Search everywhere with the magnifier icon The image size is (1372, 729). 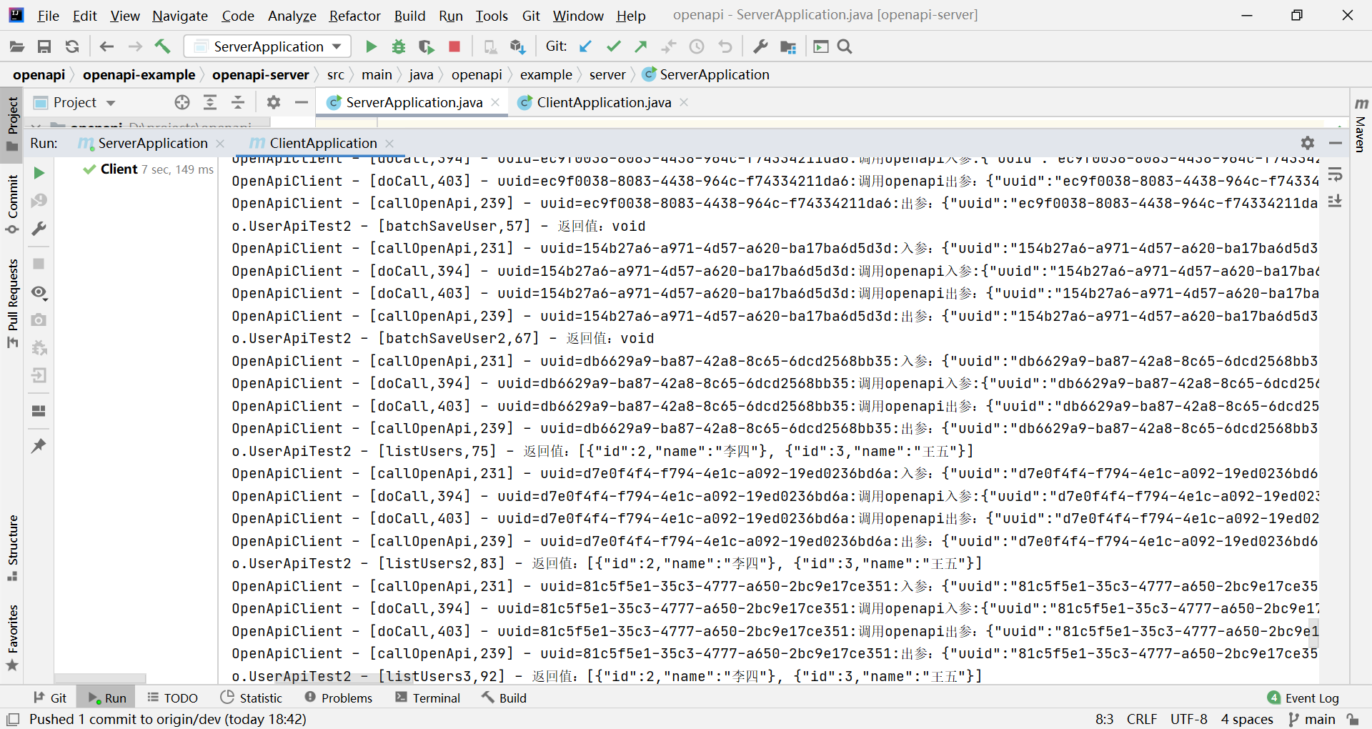click(x=845, y=46)
